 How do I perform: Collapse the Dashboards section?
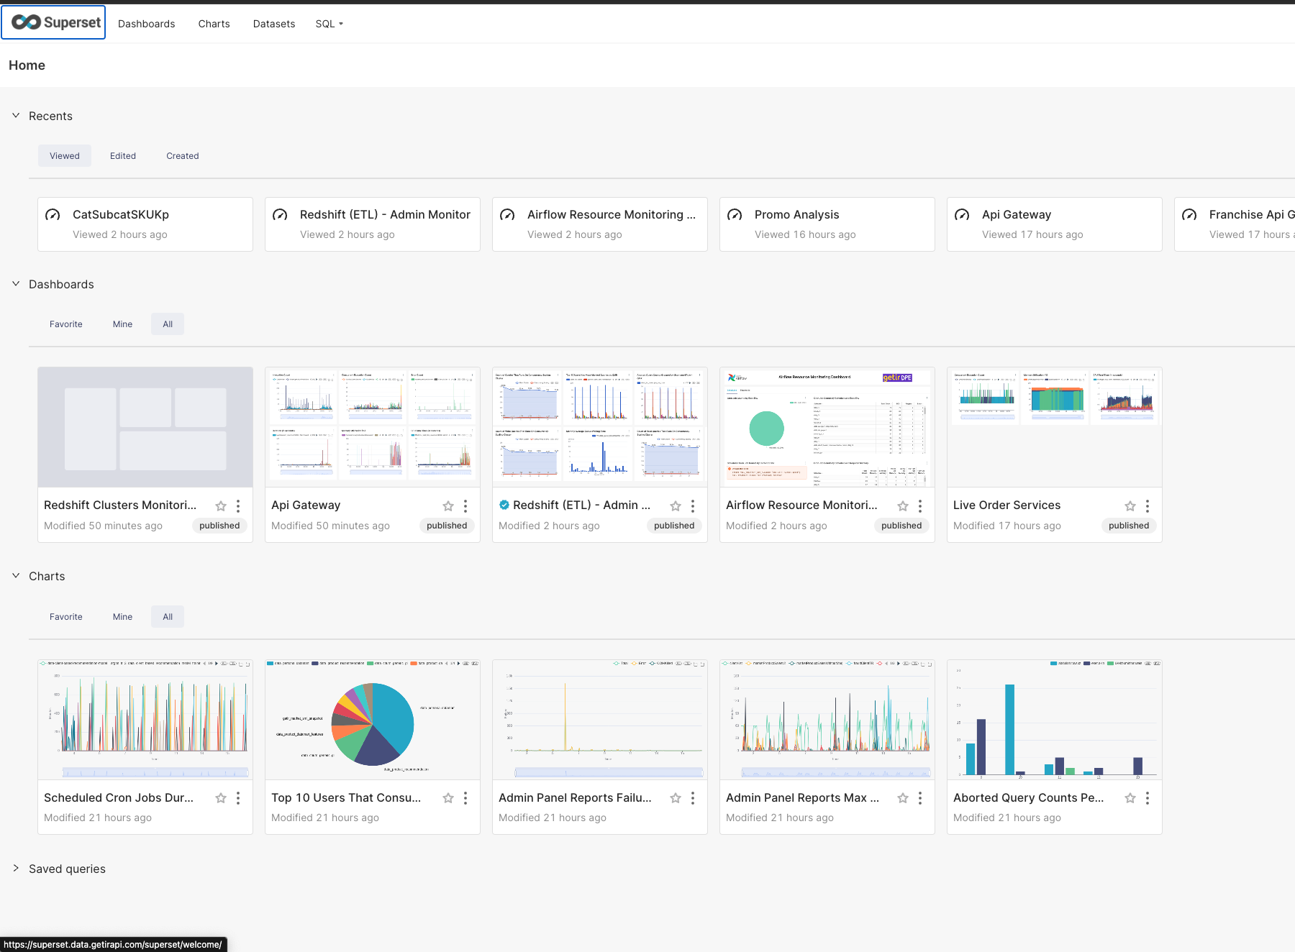[16, 283]
